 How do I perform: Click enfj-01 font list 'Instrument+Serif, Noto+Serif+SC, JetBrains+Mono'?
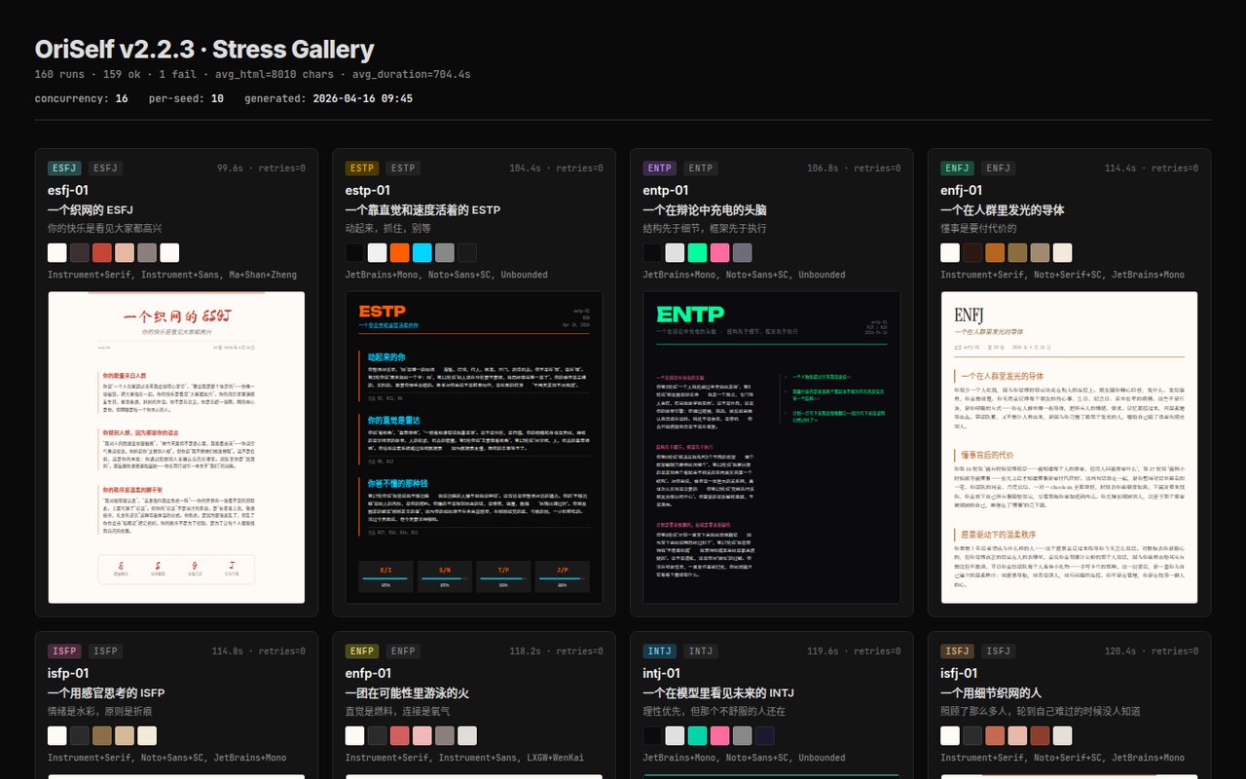coord(1062,275)
